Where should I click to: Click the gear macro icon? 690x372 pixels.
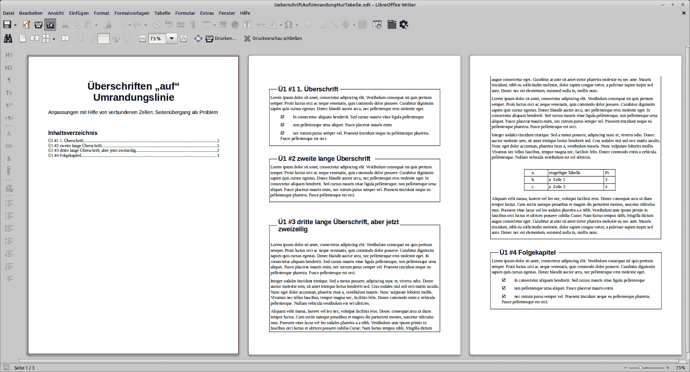(x=404, y=24)
